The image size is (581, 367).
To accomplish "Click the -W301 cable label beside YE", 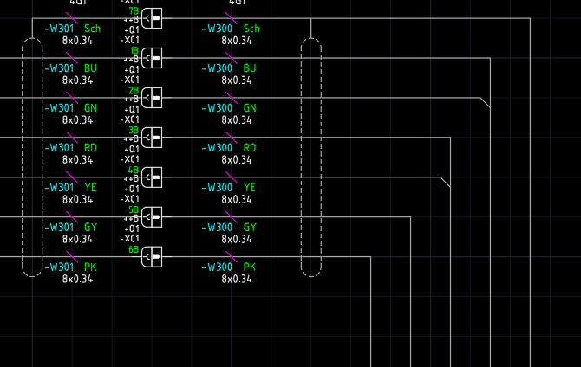I will tap(59, 188).
